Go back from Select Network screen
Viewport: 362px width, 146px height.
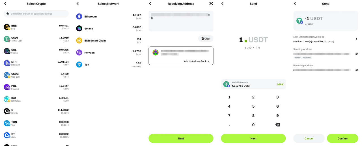tap(78, 4)
